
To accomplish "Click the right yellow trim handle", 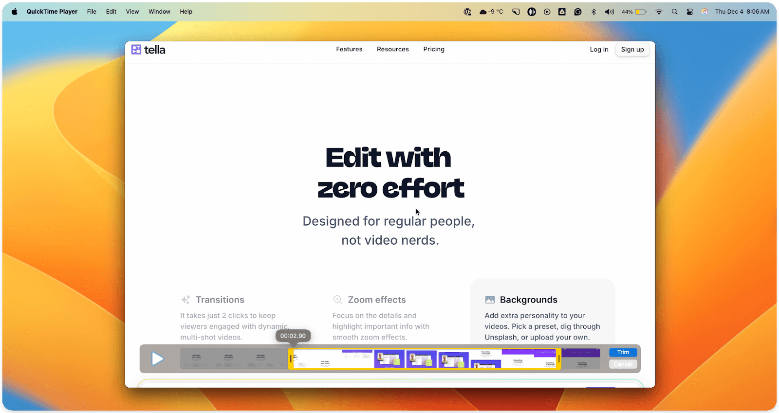I will click(x=558, y=359).
